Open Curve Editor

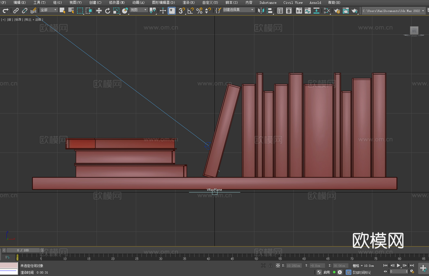(x=308, y=11)
